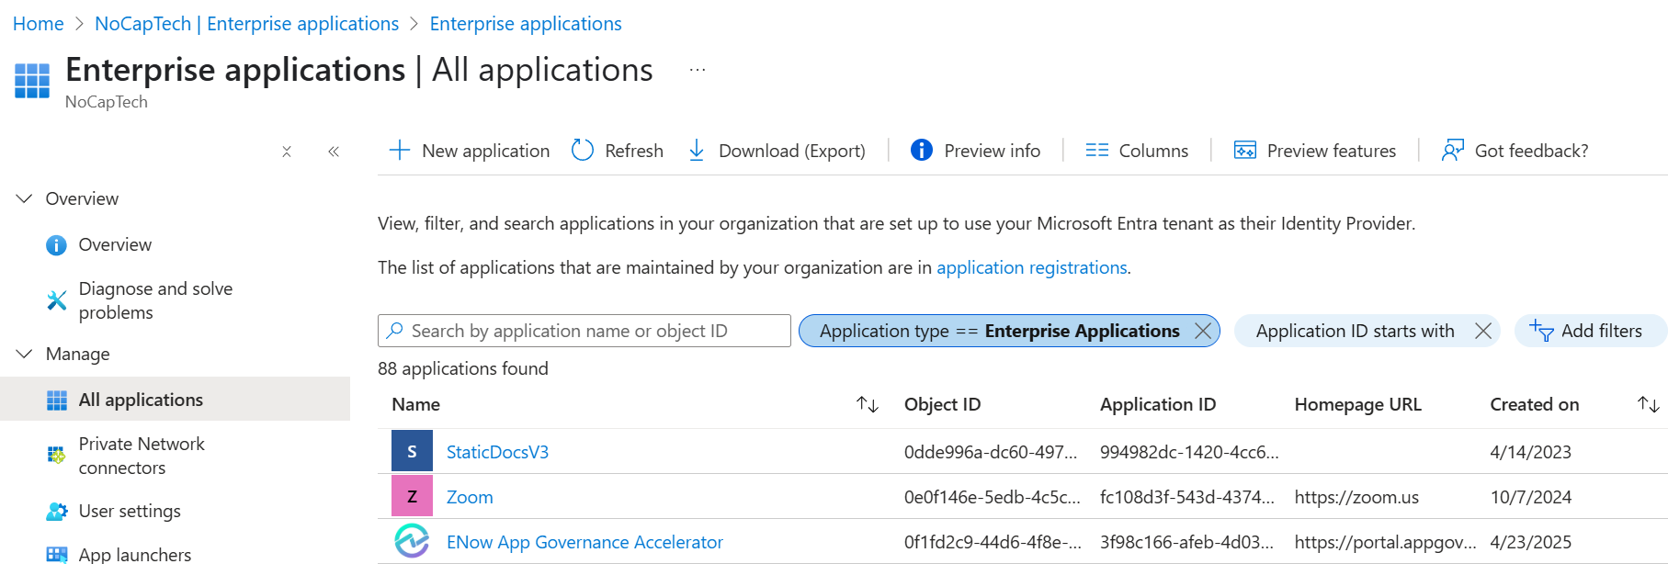1668x564 pixels.
Task: Click the 88 applications found text
Action: pyautogui.click(x=463, y=368)
